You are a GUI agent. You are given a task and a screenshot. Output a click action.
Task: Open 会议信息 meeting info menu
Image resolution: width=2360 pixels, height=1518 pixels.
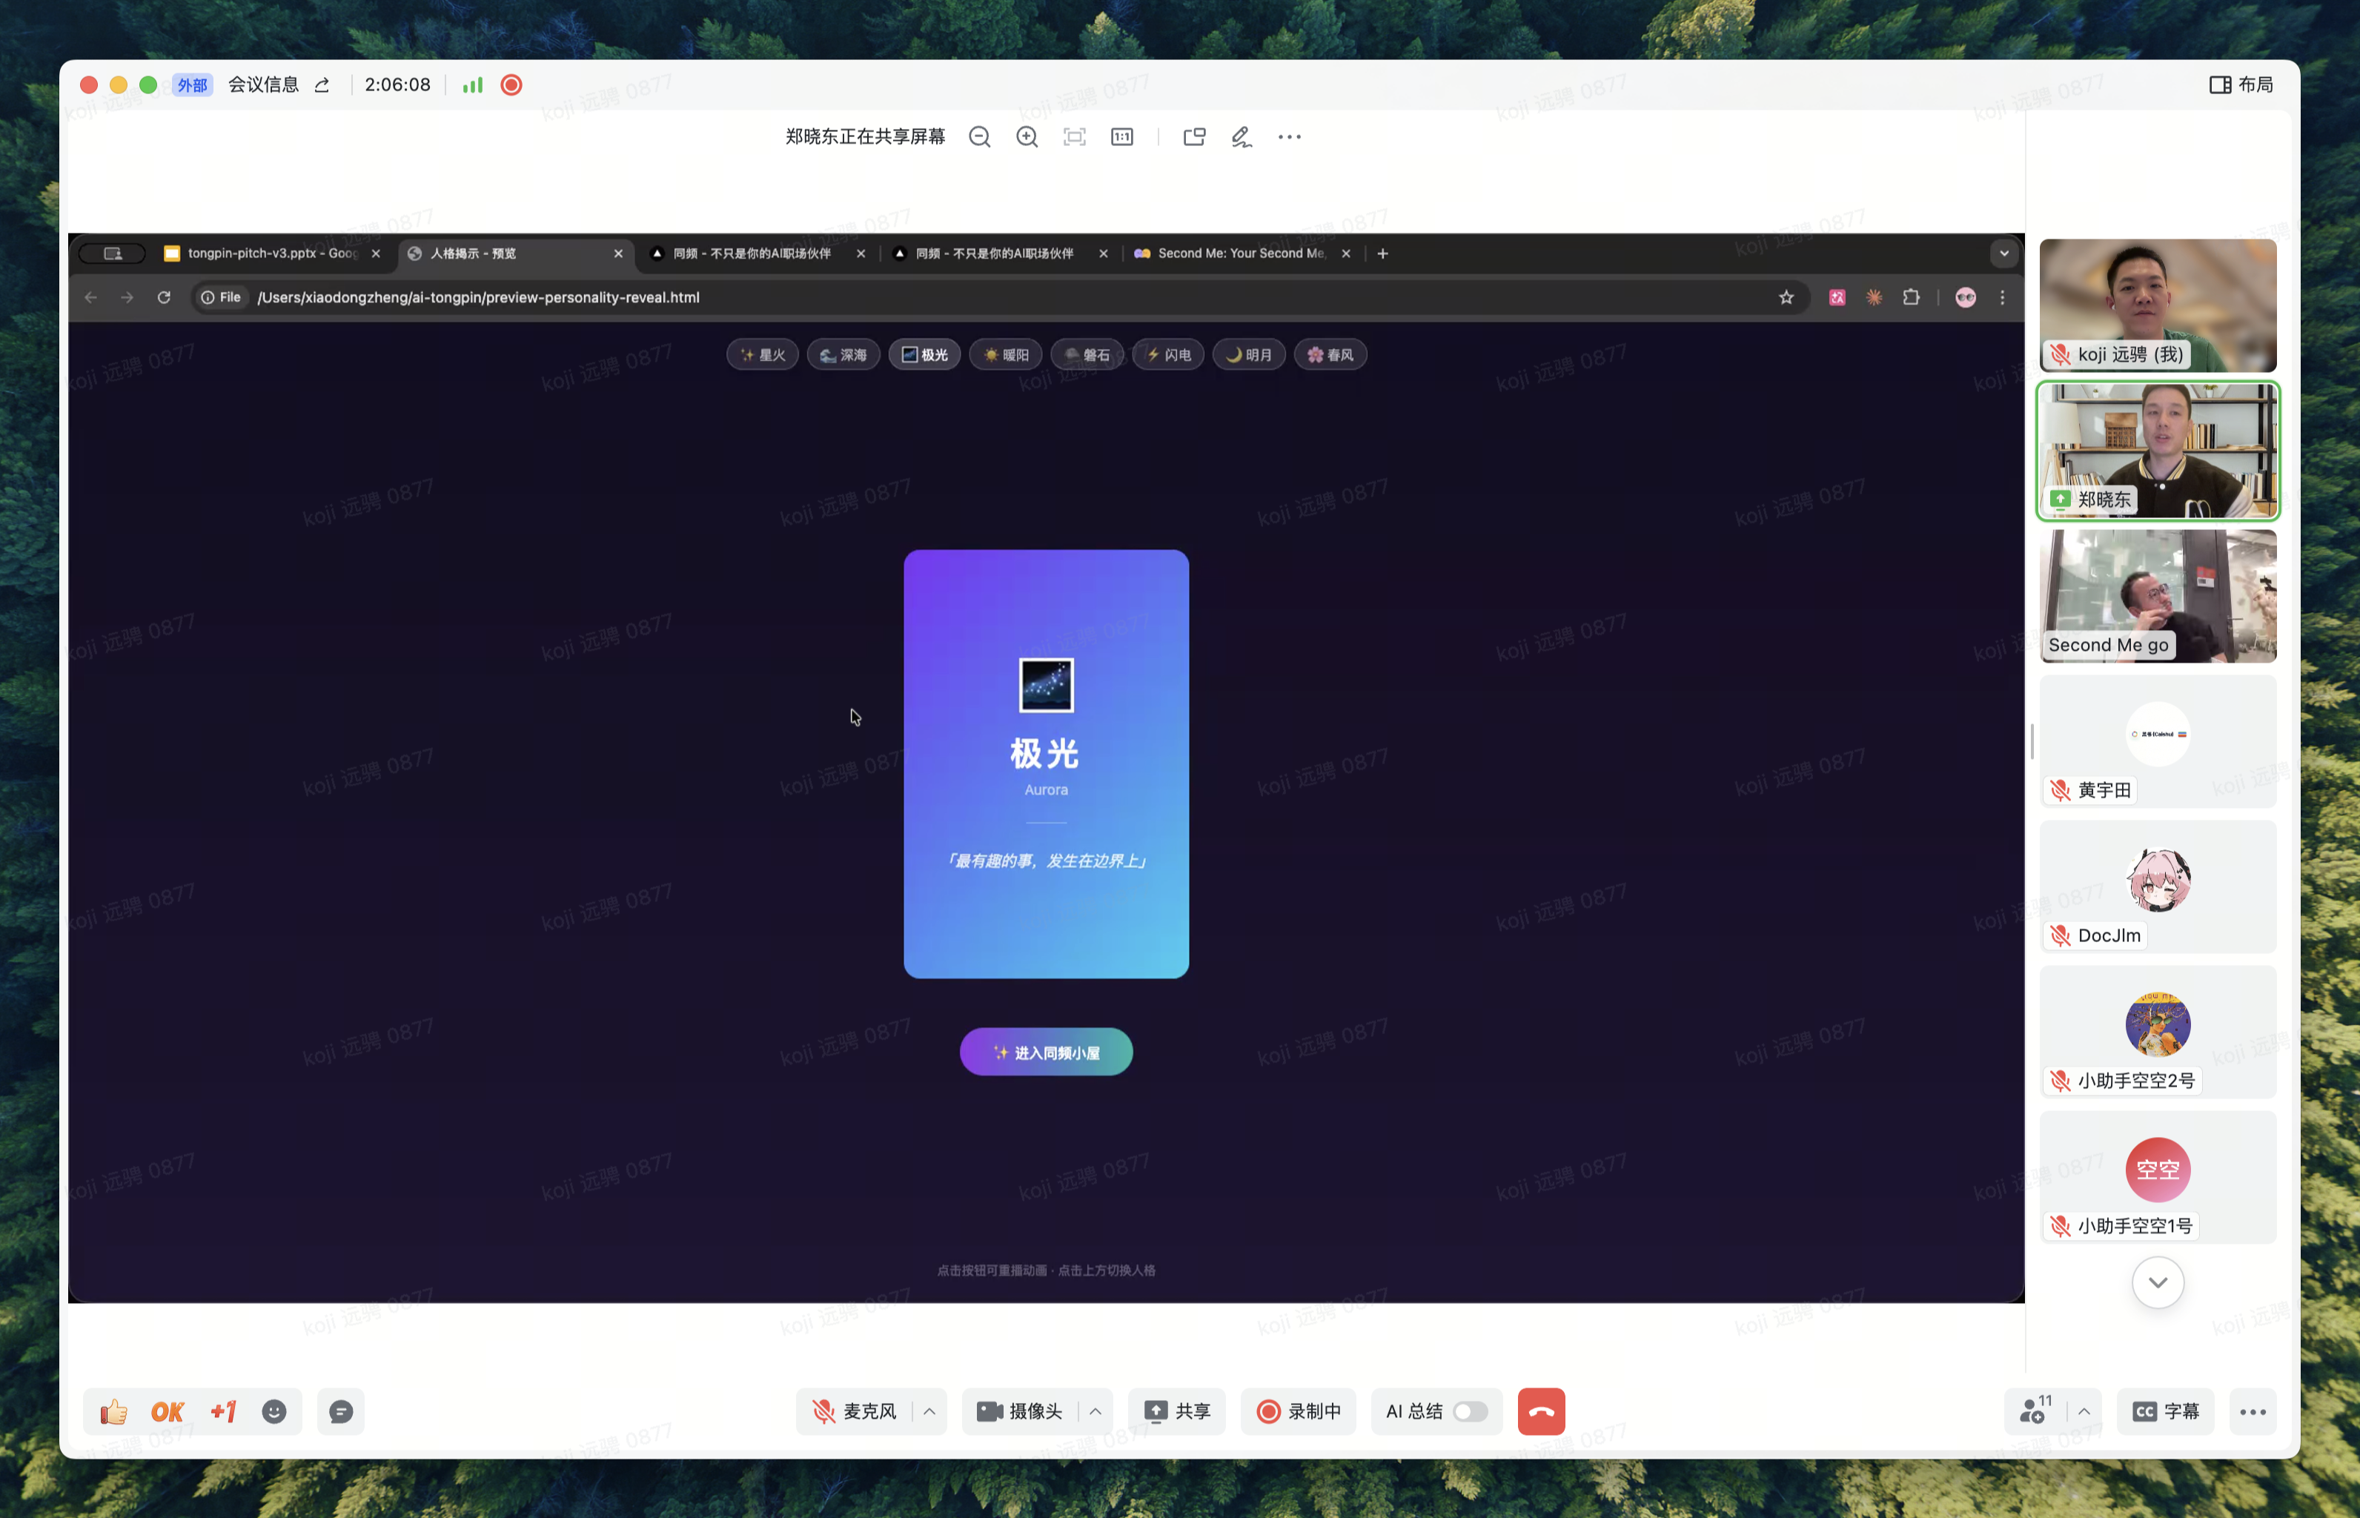pyautogui.click(x=263, y=84)
